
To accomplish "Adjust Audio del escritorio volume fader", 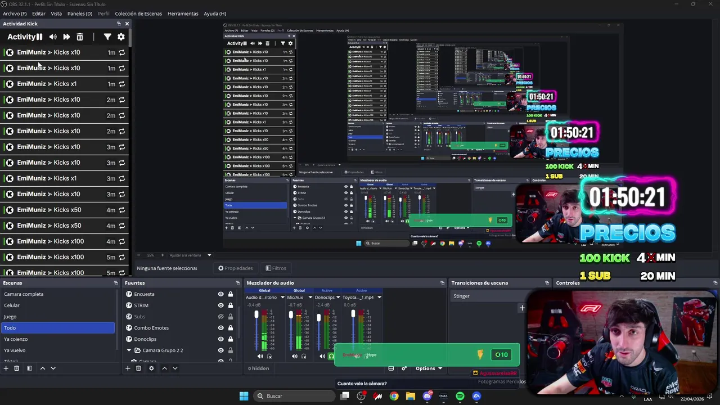I will tap(256, 315).
